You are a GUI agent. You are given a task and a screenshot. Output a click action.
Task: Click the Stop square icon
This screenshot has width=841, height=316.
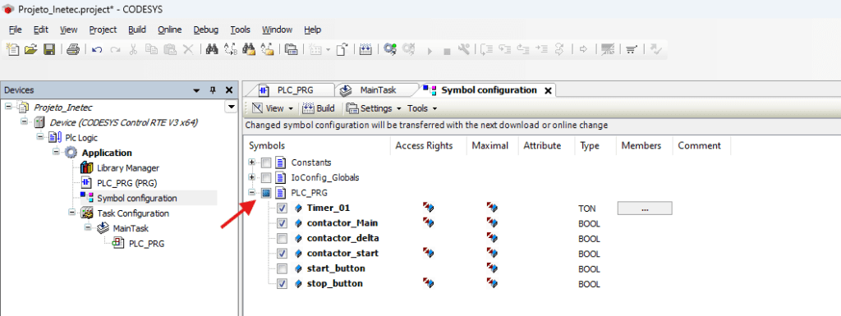coord(447,51)
